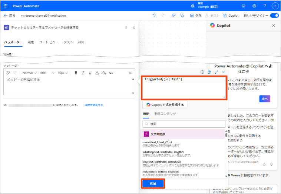Click the テスト button in toolbar
Screen dimensions: 281x194
tap(212, 16)
